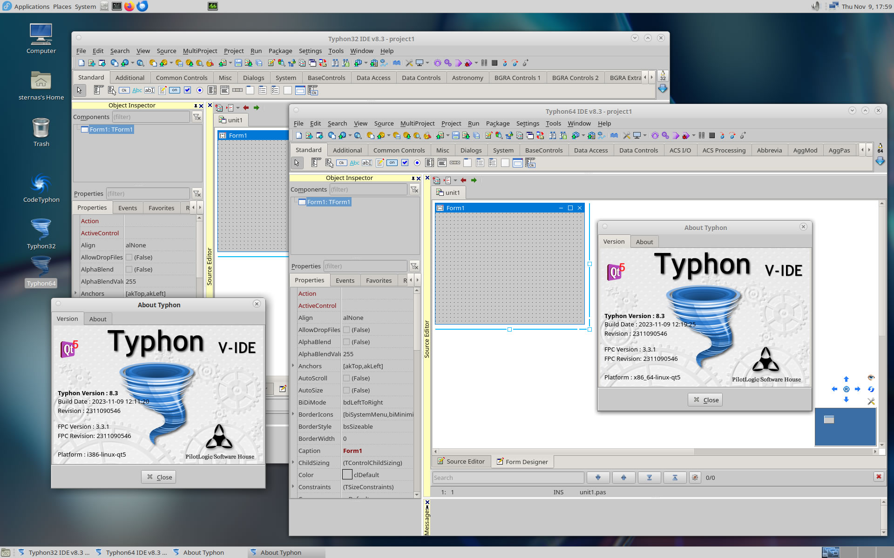Click the Stop icon in Typhon32 toolbar
The width and height of the screenshot is (894, 558).
pyautogui.click(x=494, y=63)
